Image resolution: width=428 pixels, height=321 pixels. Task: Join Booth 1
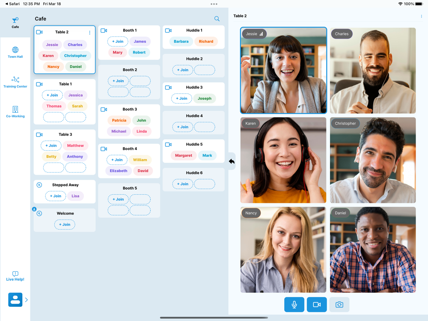[x=118, y=42]
